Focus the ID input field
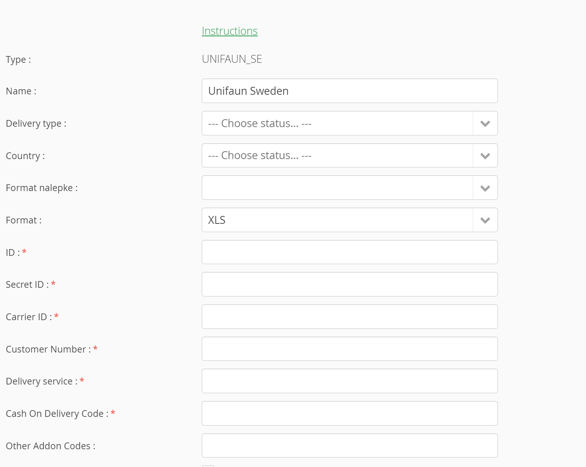Screen dimensions: 586x467 click(x=349, y=252)
